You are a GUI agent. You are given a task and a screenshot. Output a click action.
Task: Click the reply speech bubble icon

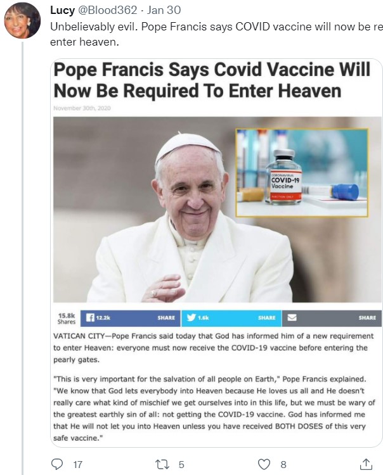[57, 464]
